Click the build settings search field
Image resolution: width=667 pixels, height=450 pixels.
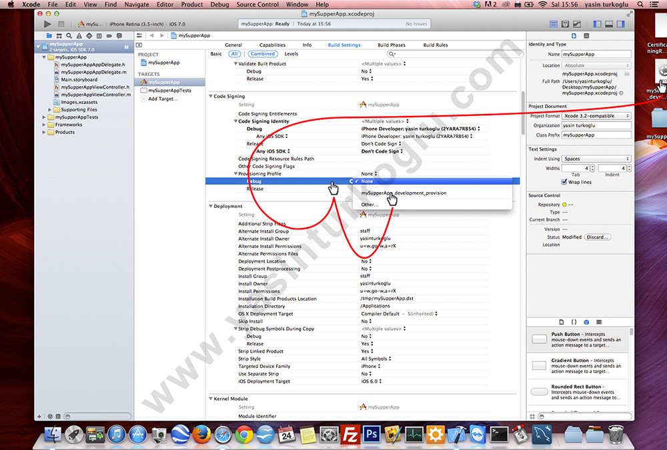pyautogui.click(x=455, y=54)
